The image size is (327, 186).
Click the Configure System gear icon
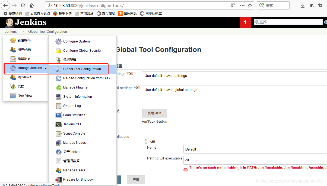[59, 41]
